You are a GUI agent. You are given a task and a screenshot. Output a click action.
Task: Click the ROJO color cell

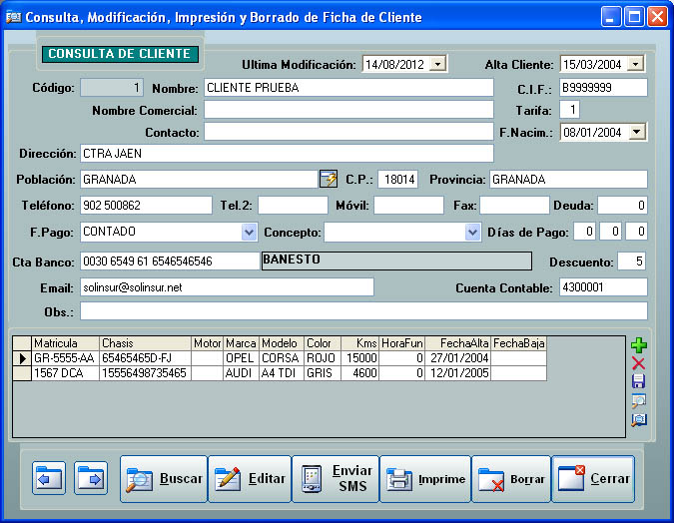coord(323,358)
